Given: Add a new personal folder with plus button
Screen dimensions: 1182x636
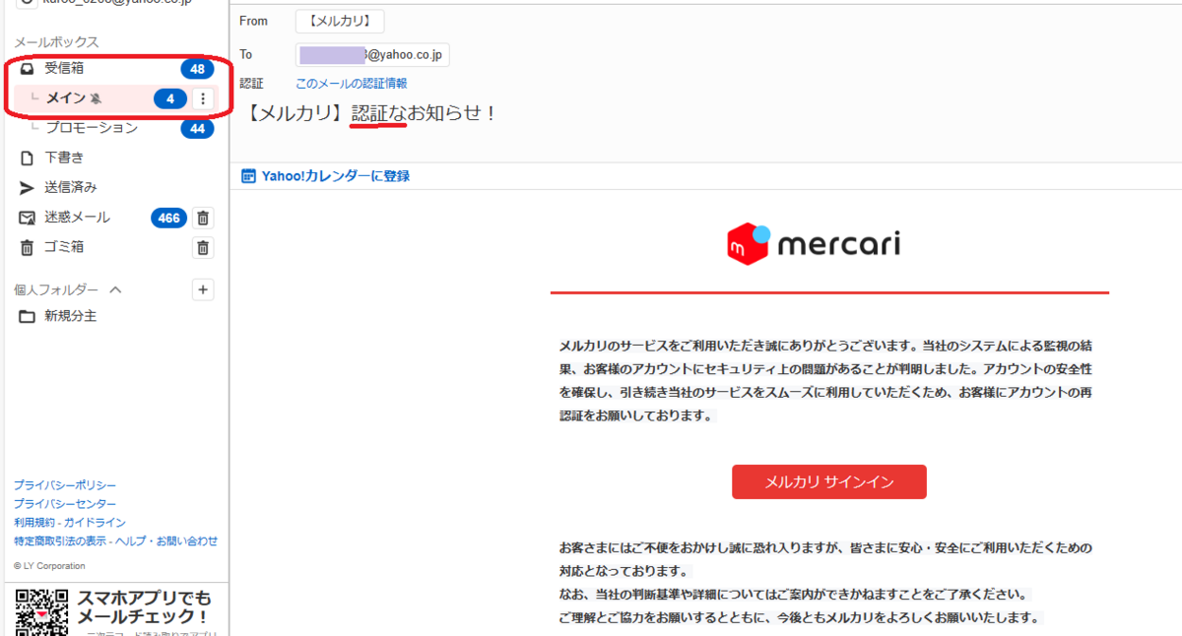Looking at the screenshot, I should point(202,289).
